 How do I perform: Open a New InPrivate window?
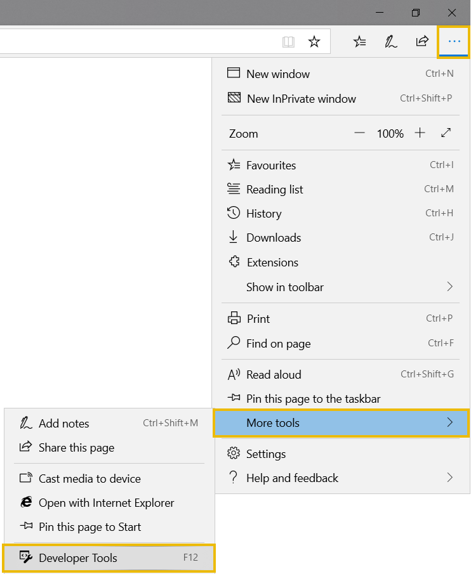pos(301,99)
